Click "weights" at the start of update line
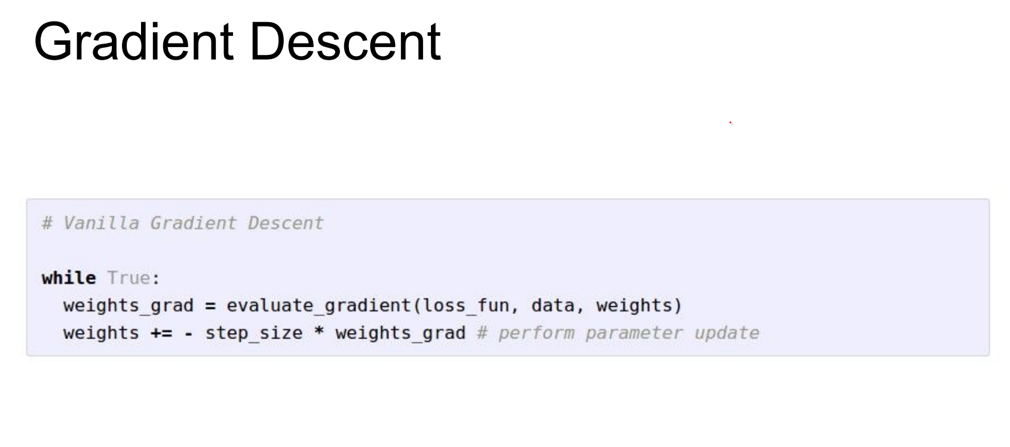This screenshot has height=447, width=1010. (101, 333)
